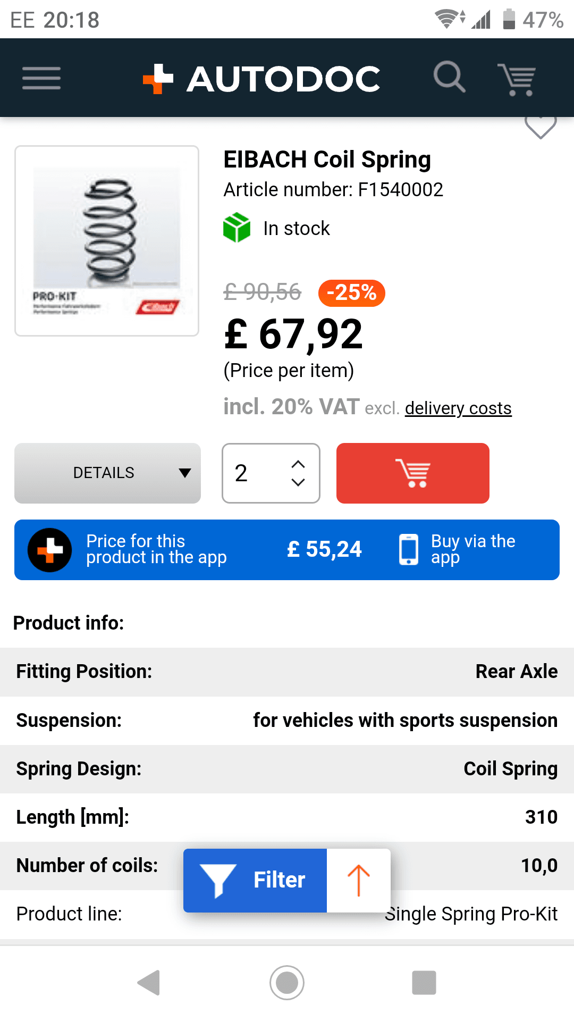Add product to wishlist heart icon
574x1021 pixels.
pyautogui.click(x=540, y=127)
